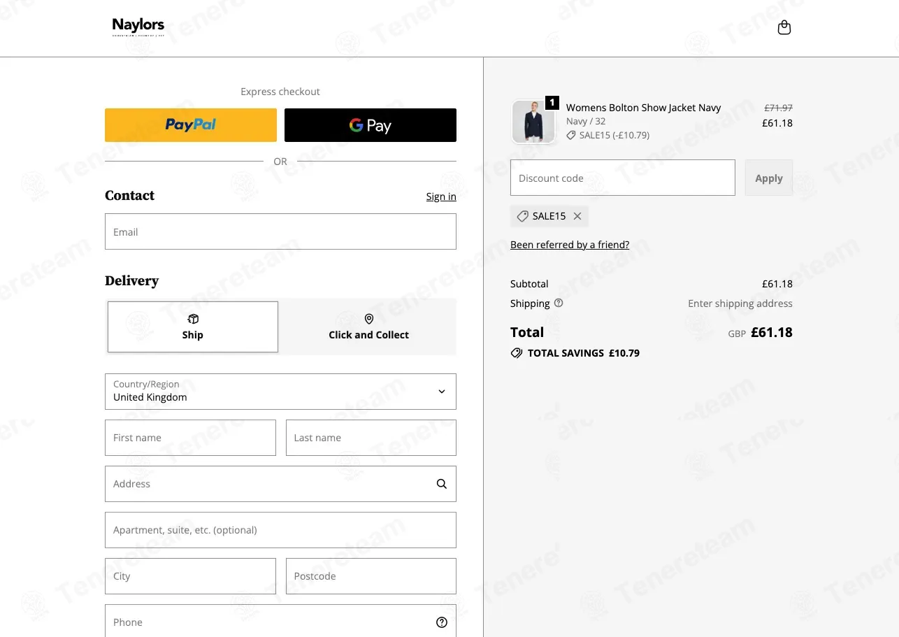Focus the Last name field

[371, 438]
